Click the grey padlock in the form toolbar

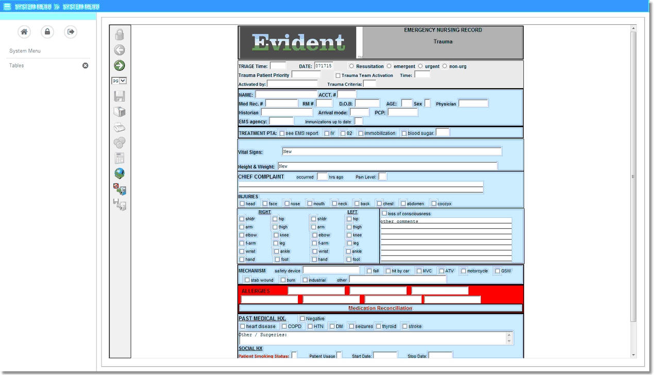120,35
